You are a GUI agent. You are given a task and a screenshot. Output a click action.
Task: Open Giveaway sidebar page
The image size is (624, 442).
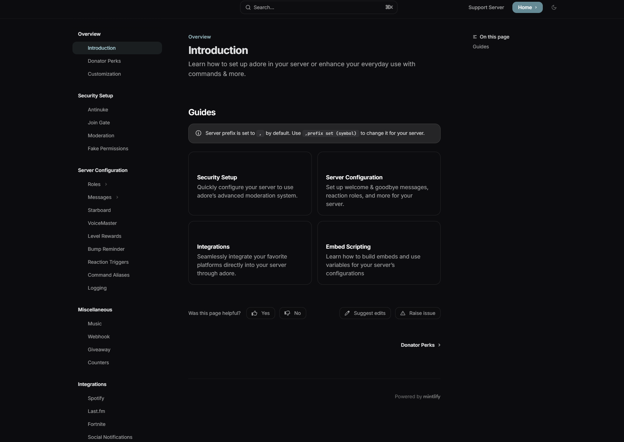[x=117, y=350]
